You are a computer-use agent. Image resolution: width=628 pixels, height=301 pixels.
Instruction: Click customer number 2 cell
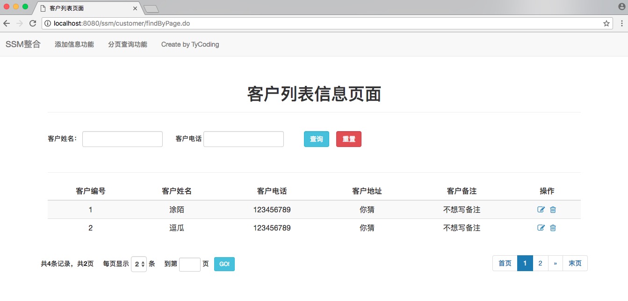coord(91,228)
